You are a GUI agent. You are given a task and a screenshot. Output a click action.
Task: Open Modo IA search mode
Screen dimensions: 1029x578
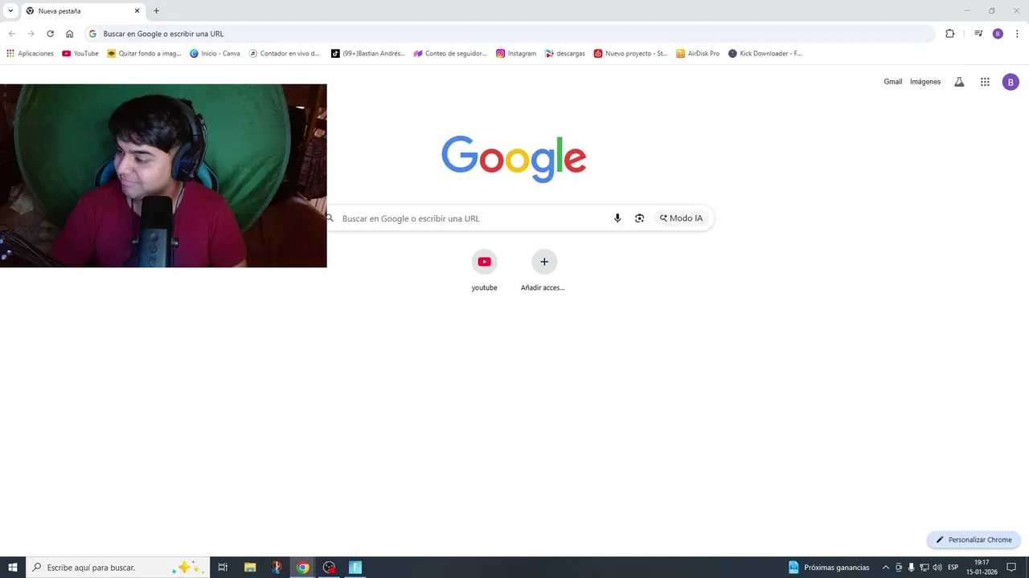pyautogui.click(x=681, y=218)
